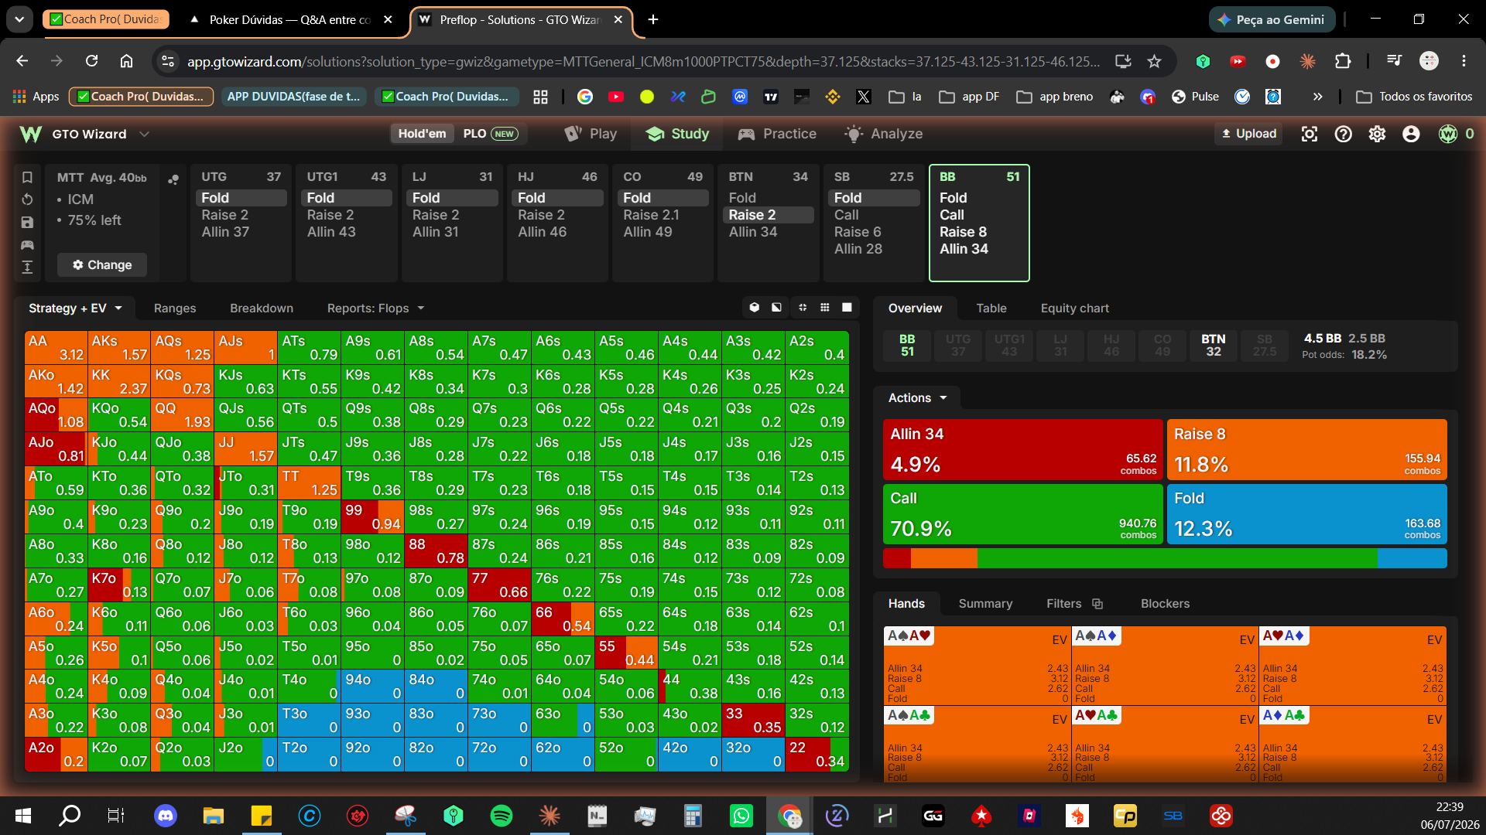
Task: Switch game type to PLO
Action: click(x=490, y=134)
